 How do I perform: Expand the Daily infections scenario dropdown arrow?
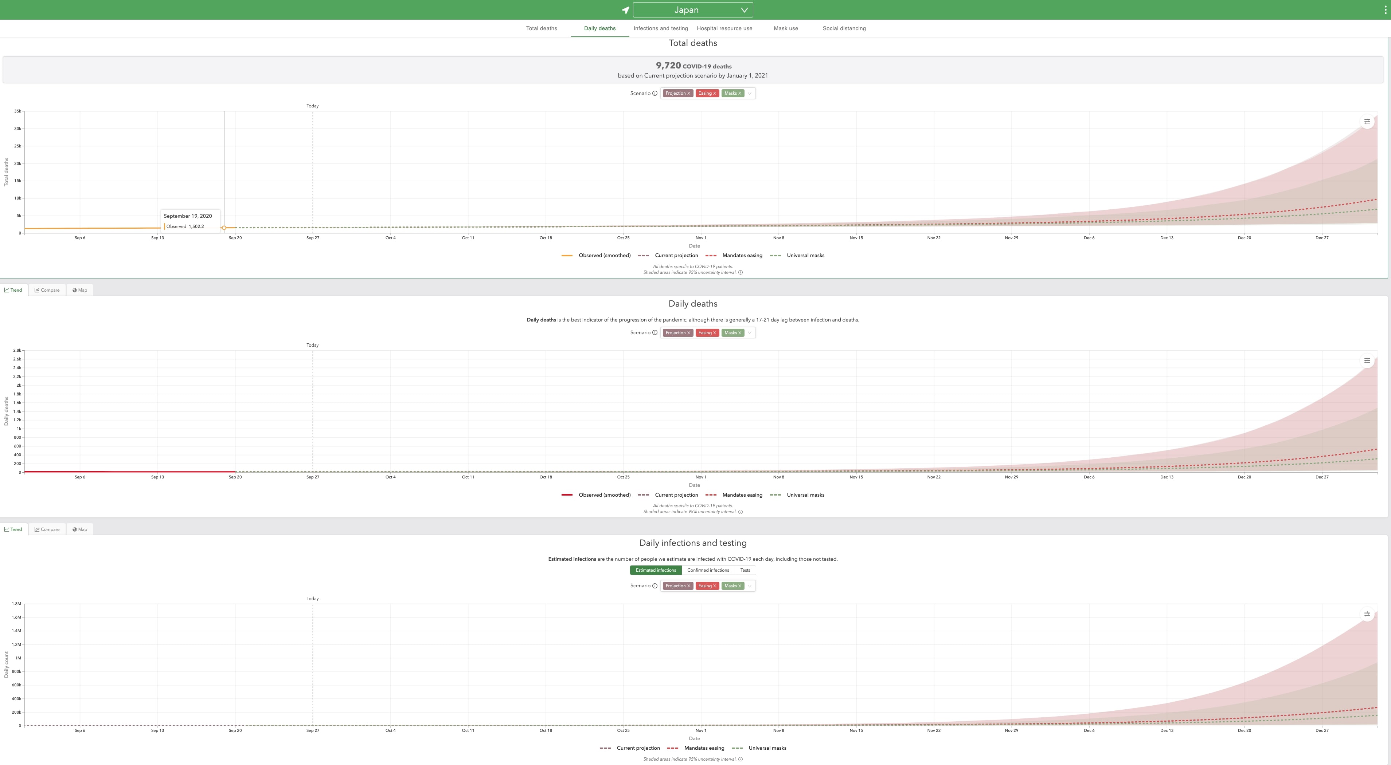pos(750,586)
